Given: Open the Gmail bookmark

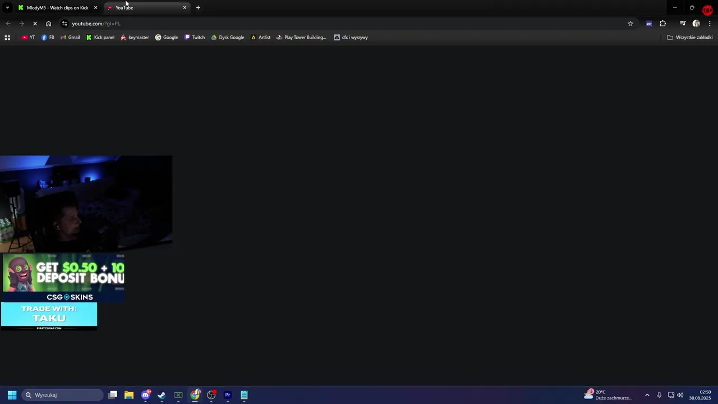Looking at the screenshot, I should [x=70, y=38].
